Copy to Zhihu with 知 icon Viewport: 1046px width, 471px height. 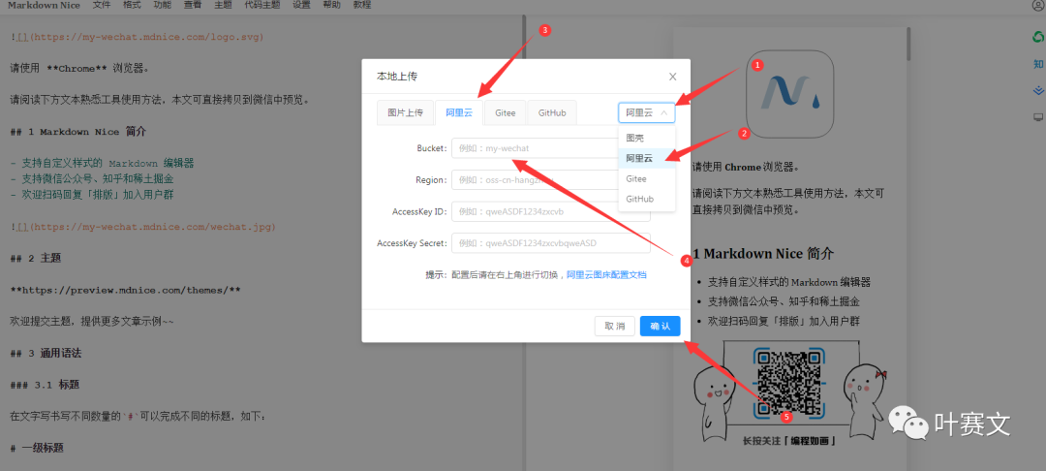[x=1038, y=64]
